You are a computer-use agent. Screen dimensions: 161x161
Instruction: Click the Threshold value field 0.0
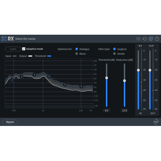pos(107,111)
